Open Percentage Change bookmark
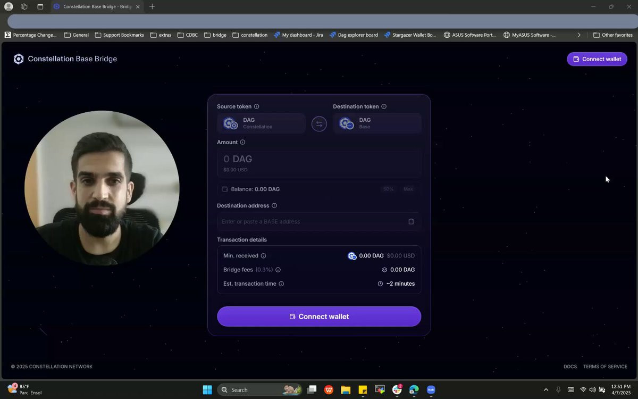Viewport: 638px width, 399px height. [x=30, y=35]
